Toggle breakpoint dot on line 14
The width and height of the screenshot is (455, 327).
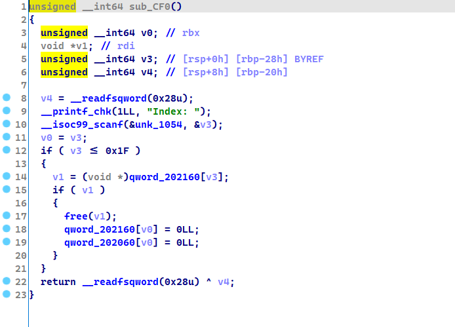point(7,176)
